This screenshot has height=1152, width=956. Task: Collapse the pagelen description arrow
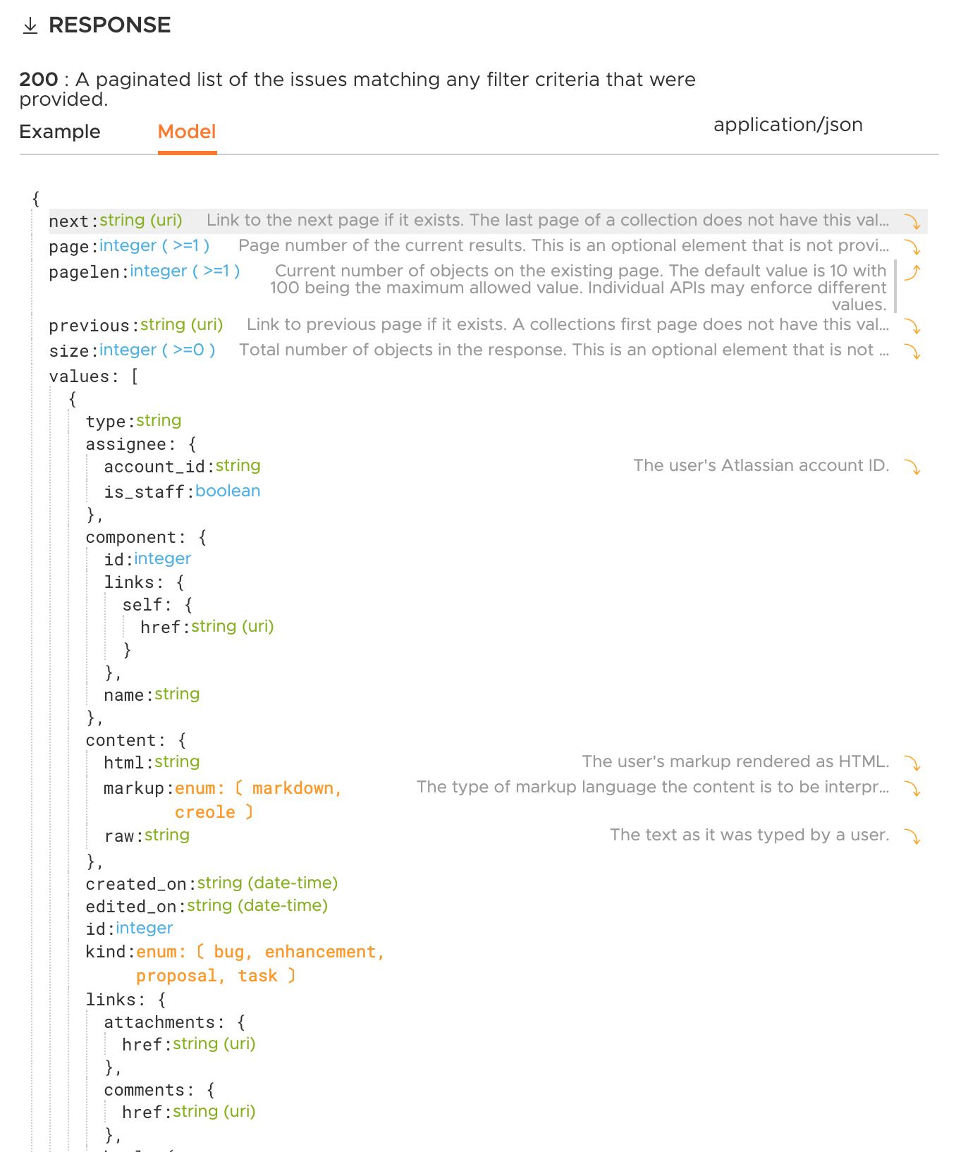click(x=912, y=272)
